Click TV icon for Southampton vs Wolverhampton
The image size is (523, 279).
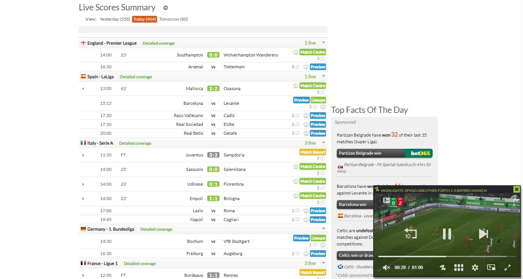click(296, 52)
